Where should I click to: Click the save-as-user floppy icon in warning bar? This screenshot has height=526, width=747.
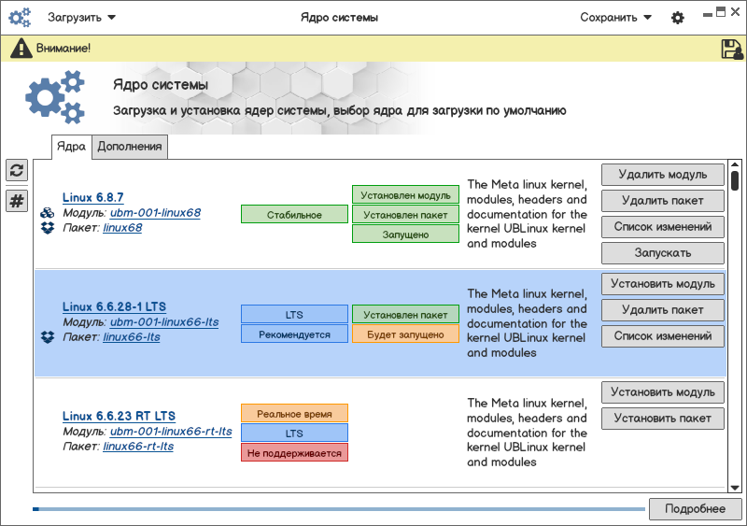(x=732, y=50)
